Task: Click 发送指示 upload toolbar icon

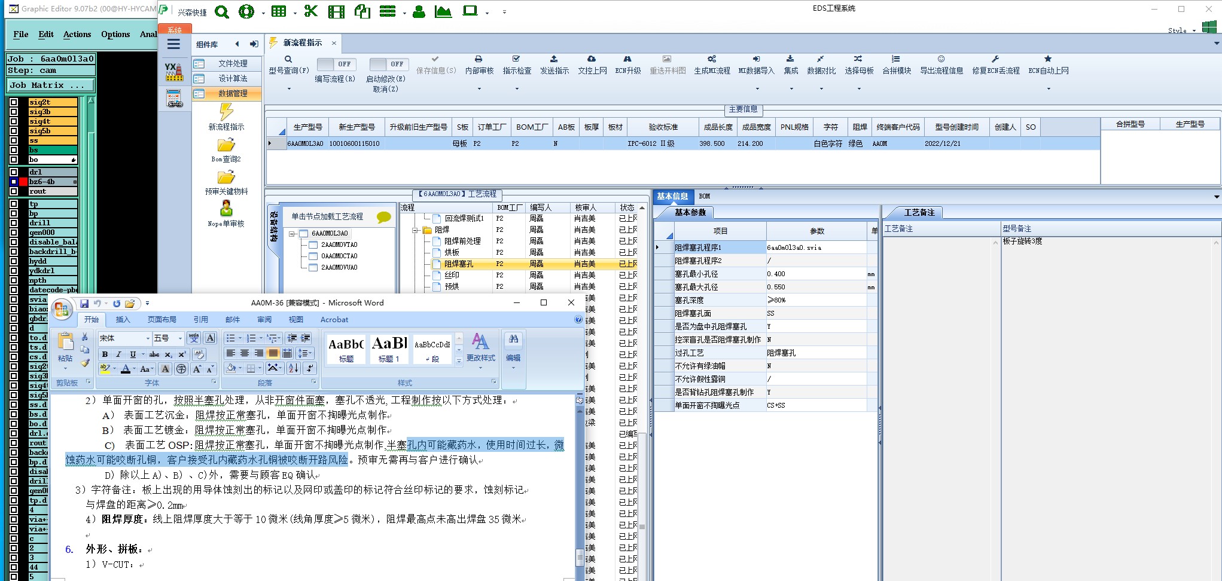Action: click(x=554, y=59)
